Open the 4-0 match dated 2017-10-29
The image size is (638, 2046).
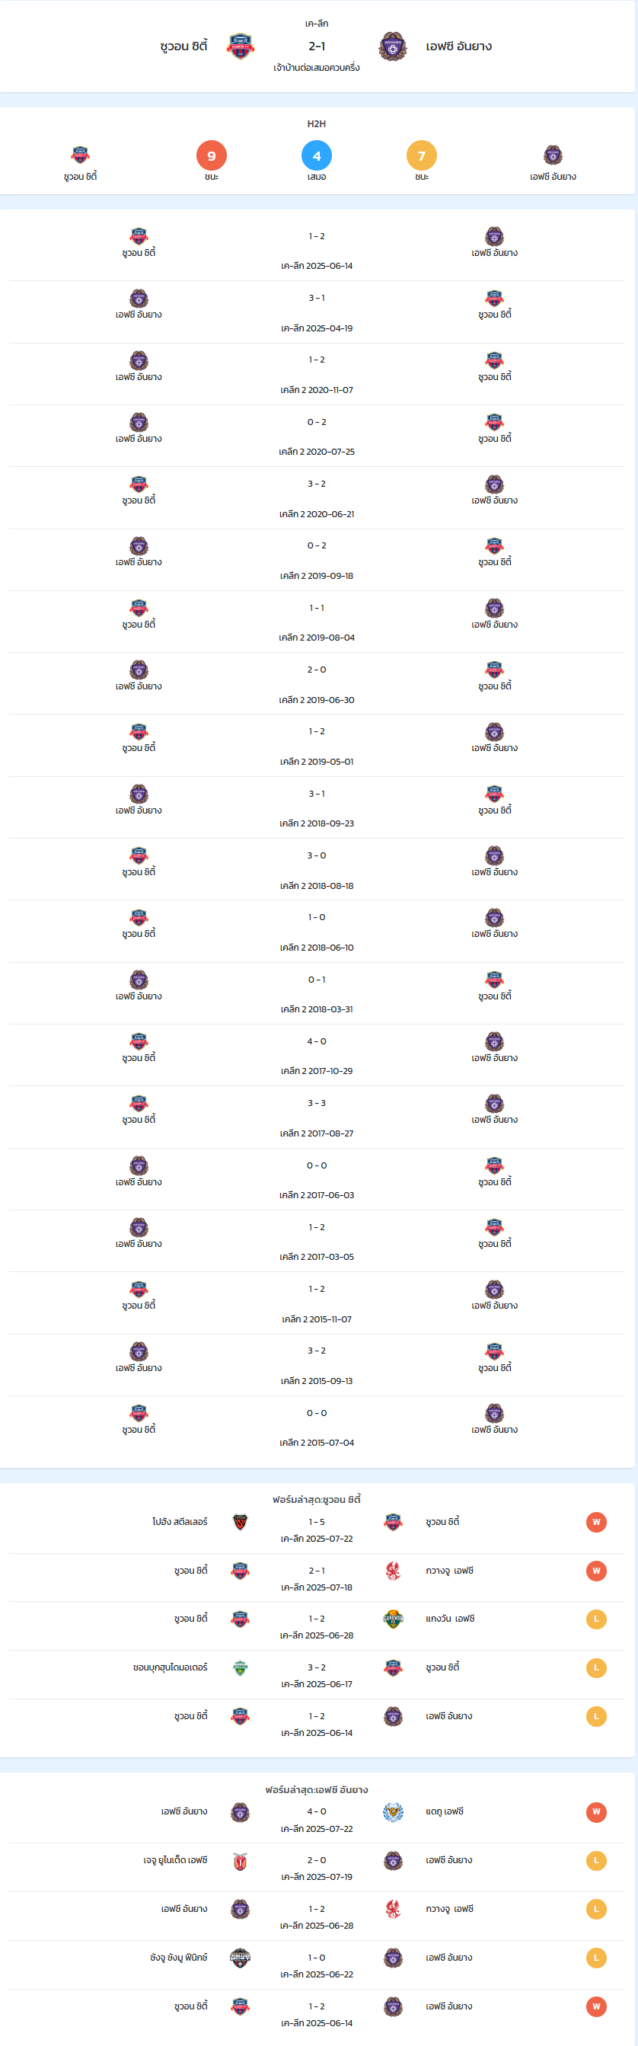click(317, 1056)
